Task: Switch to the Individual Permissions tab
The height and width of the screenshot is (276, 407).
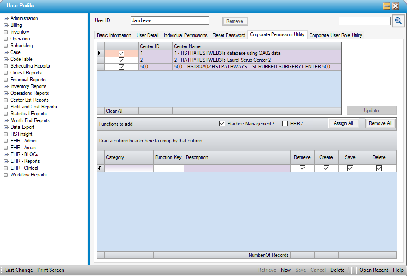Action: click(x=185, y=35)
